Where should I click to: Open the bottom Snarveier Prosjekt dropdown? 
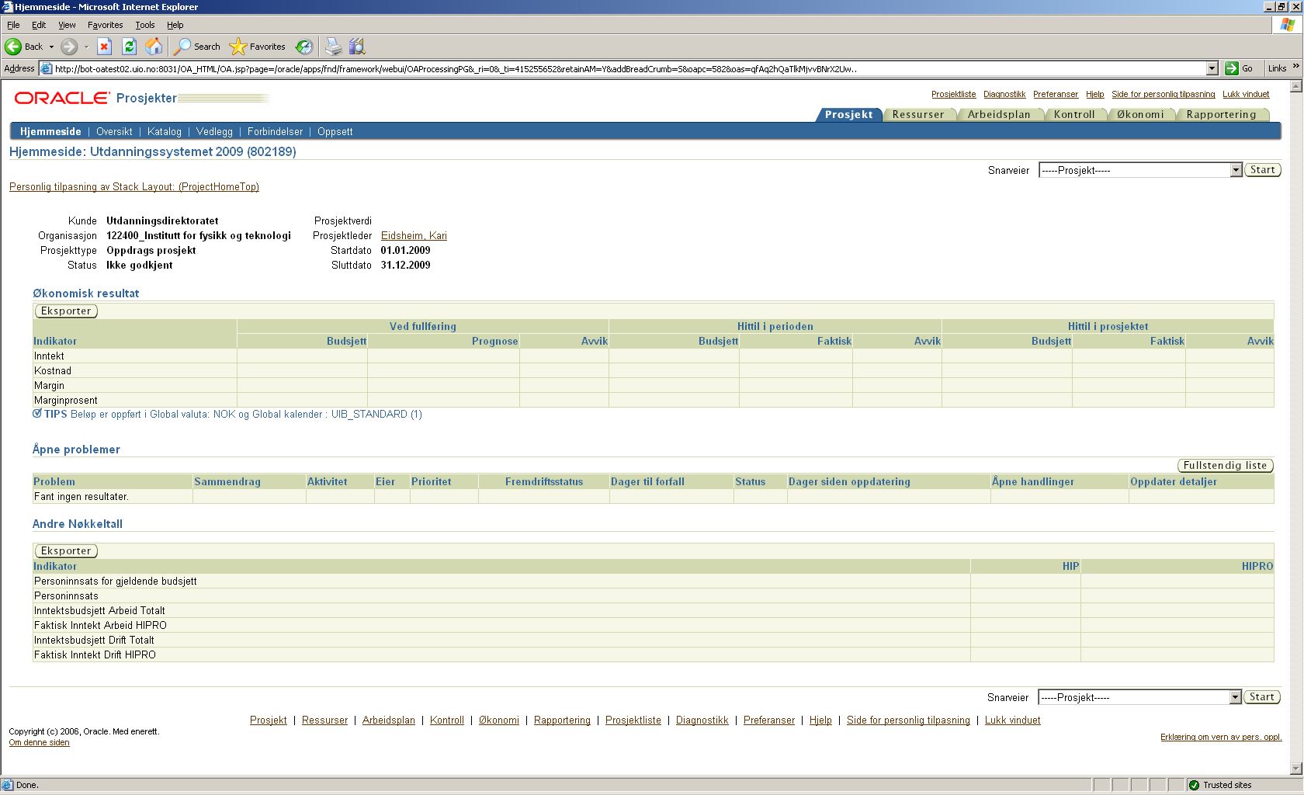click(1139, 697)
